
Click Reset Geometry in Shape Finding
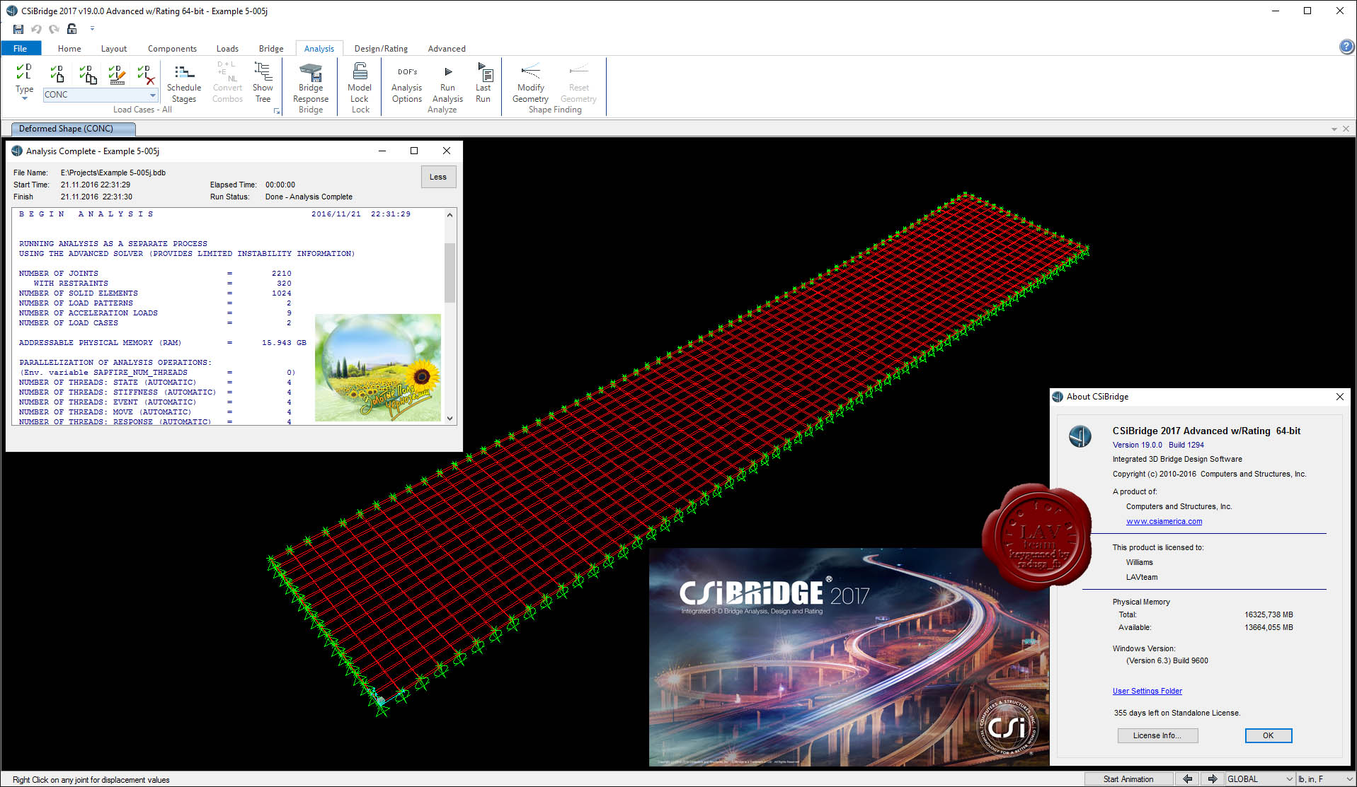pos(578,83)
